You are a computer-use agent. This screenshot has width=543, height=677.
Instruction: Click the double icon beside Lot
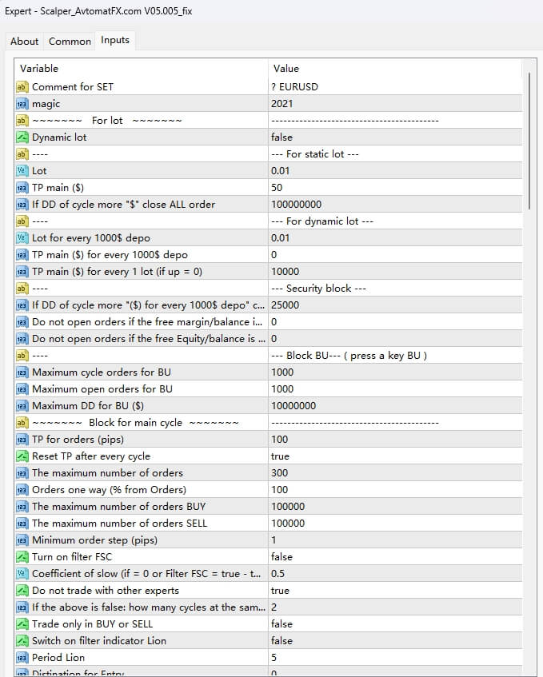(x=22, y=171)
